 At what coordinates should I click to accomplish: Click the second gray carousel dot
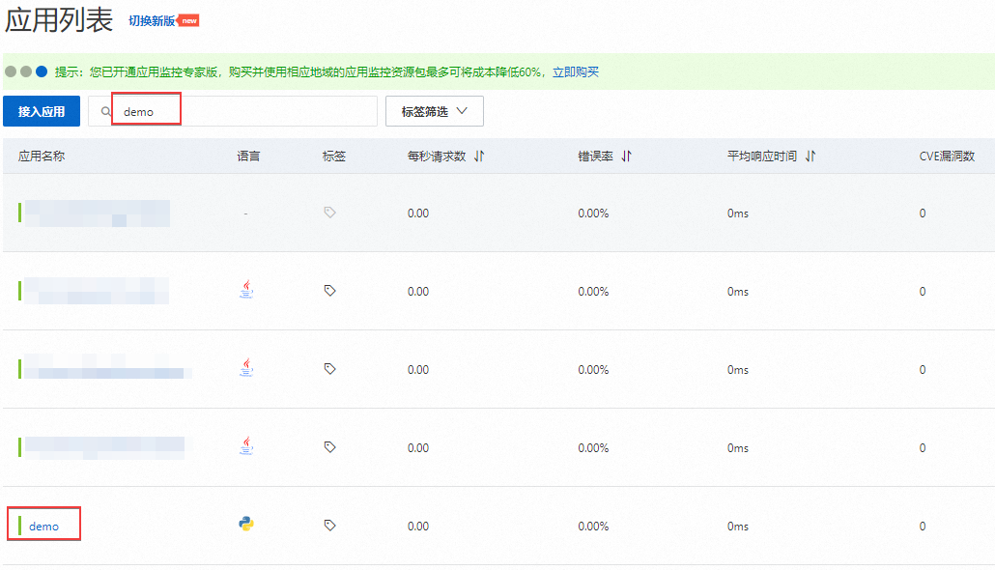(x=26, y=71)
